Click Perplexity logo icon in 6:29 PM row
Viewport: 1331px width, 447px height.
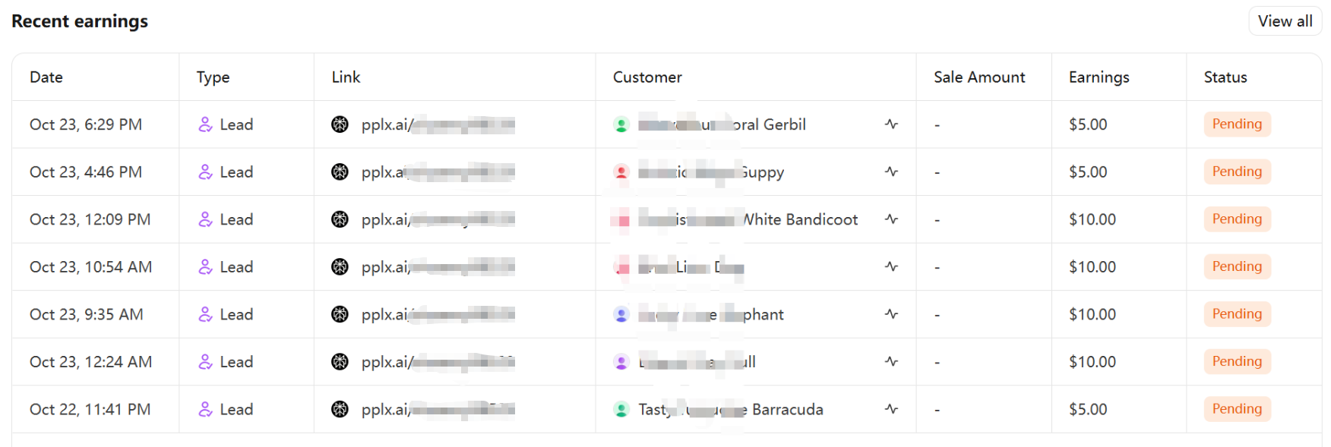click(x=340, y=124)
